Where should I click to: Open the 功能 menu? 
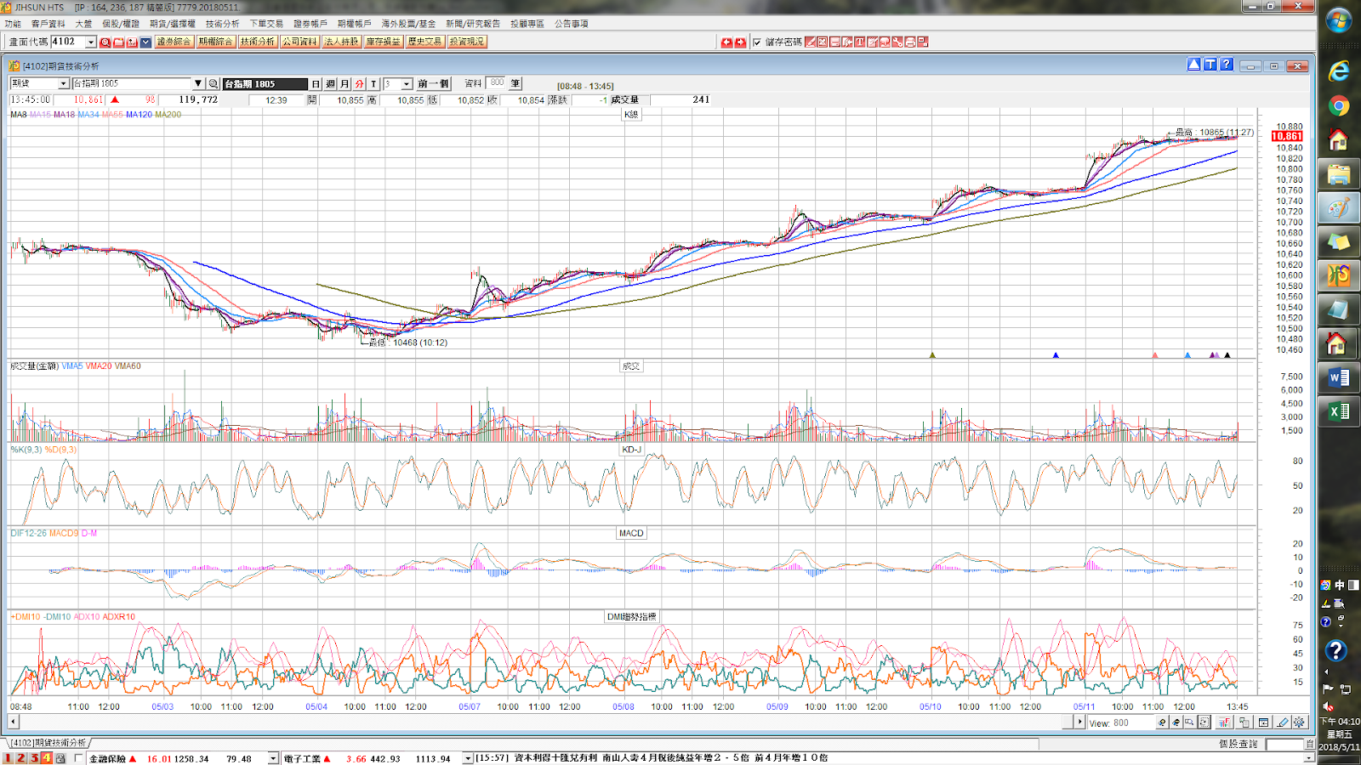(13, 24)
